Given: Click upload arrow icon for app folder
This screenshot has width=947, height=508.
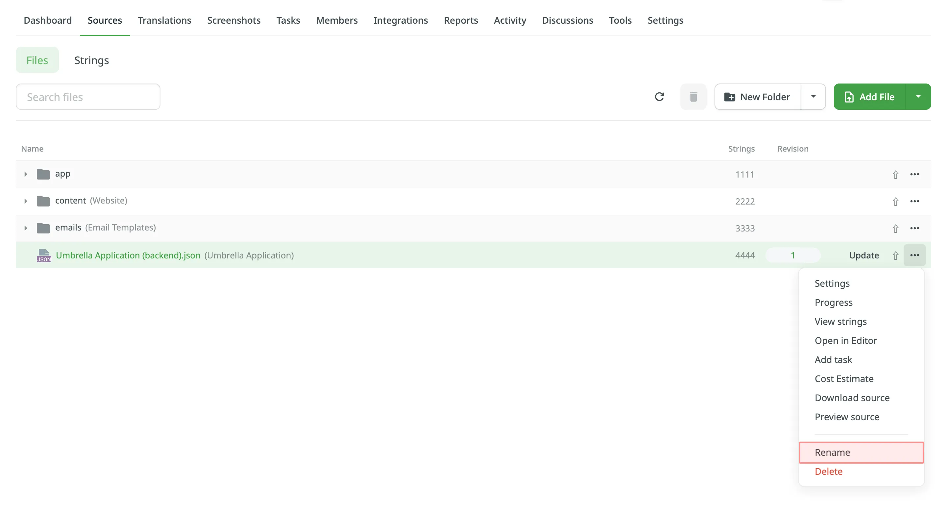Looking at the screenshot, I should click(895, 175).
